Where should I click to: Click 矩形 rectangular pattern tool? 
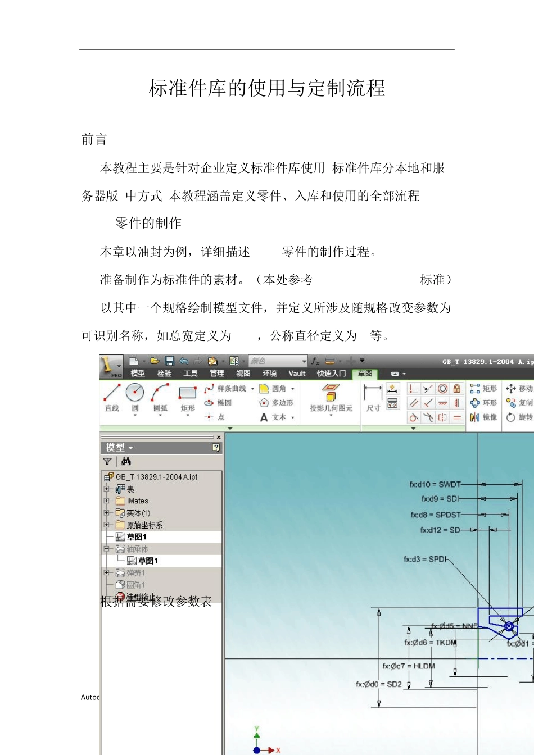[x=483, y=388]
